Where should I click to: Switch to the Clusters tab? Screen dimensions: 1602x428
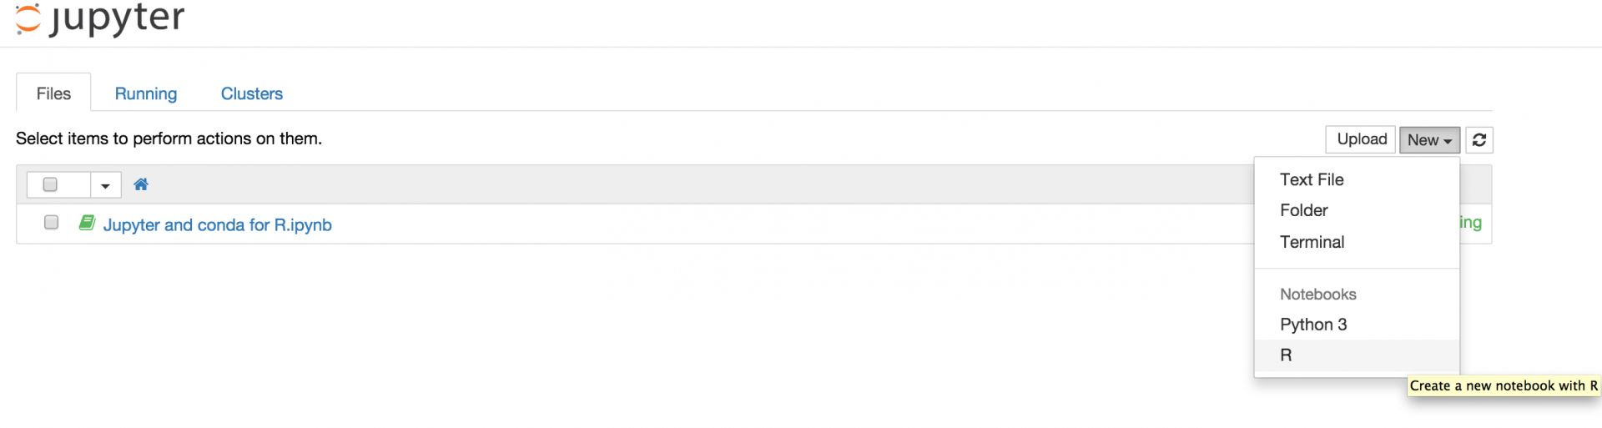[251, 93]
